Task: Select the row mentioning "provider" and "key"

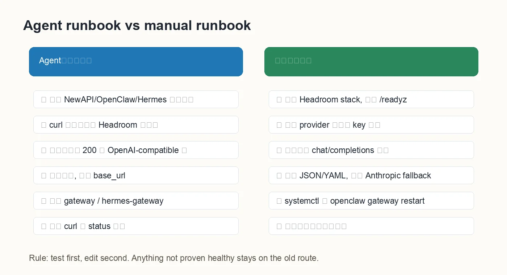Action: 371,124
